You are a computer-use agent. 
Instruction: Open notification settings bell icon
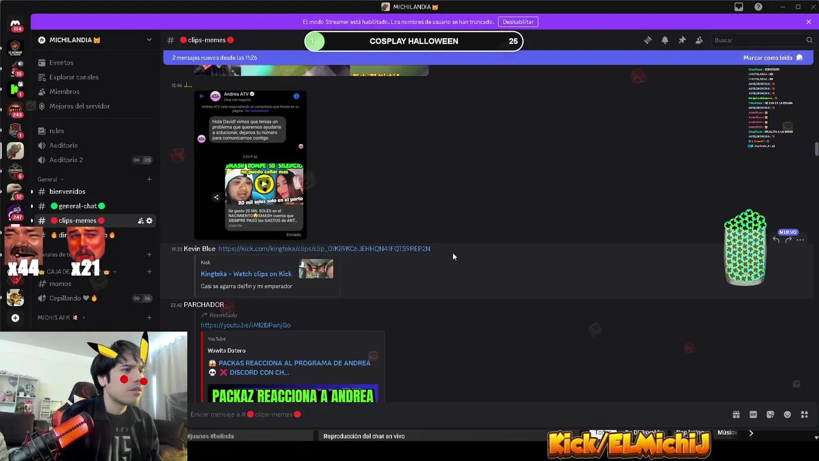(665, 40)
